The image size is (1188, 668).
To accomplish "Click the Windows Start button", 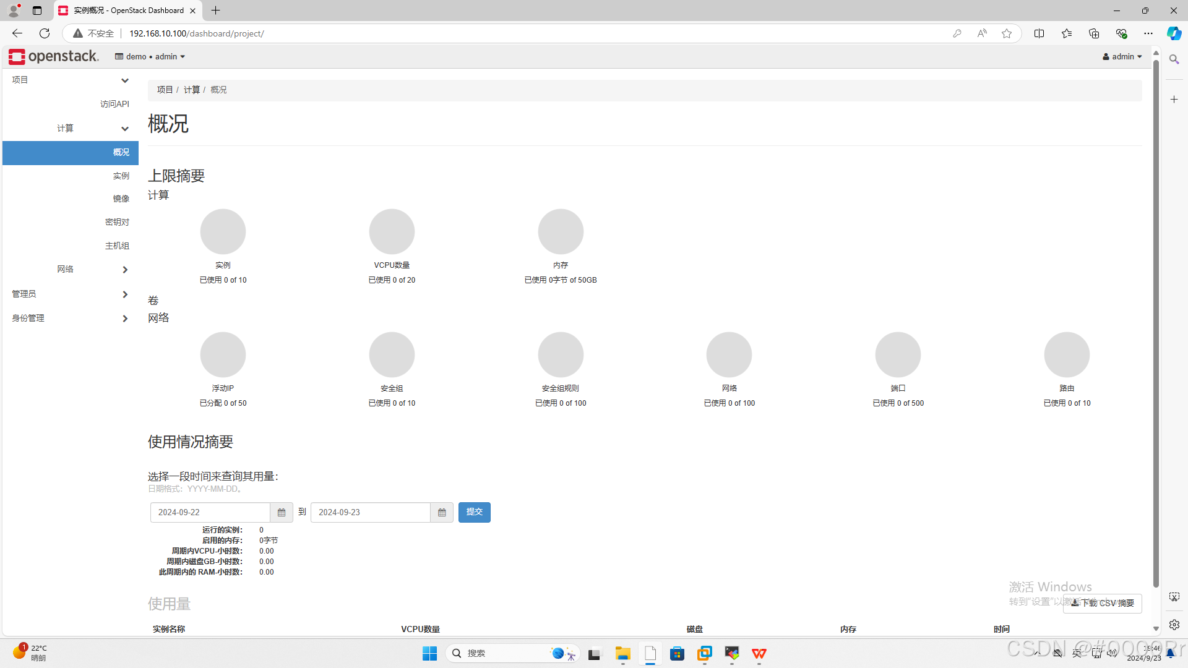I will pyautogui.click(x=429, y=653).
